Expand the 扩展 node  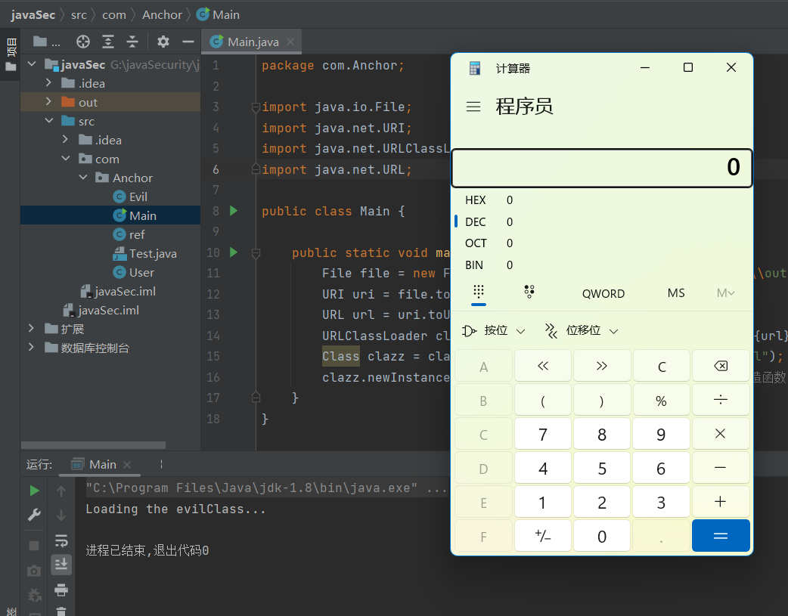31,328
